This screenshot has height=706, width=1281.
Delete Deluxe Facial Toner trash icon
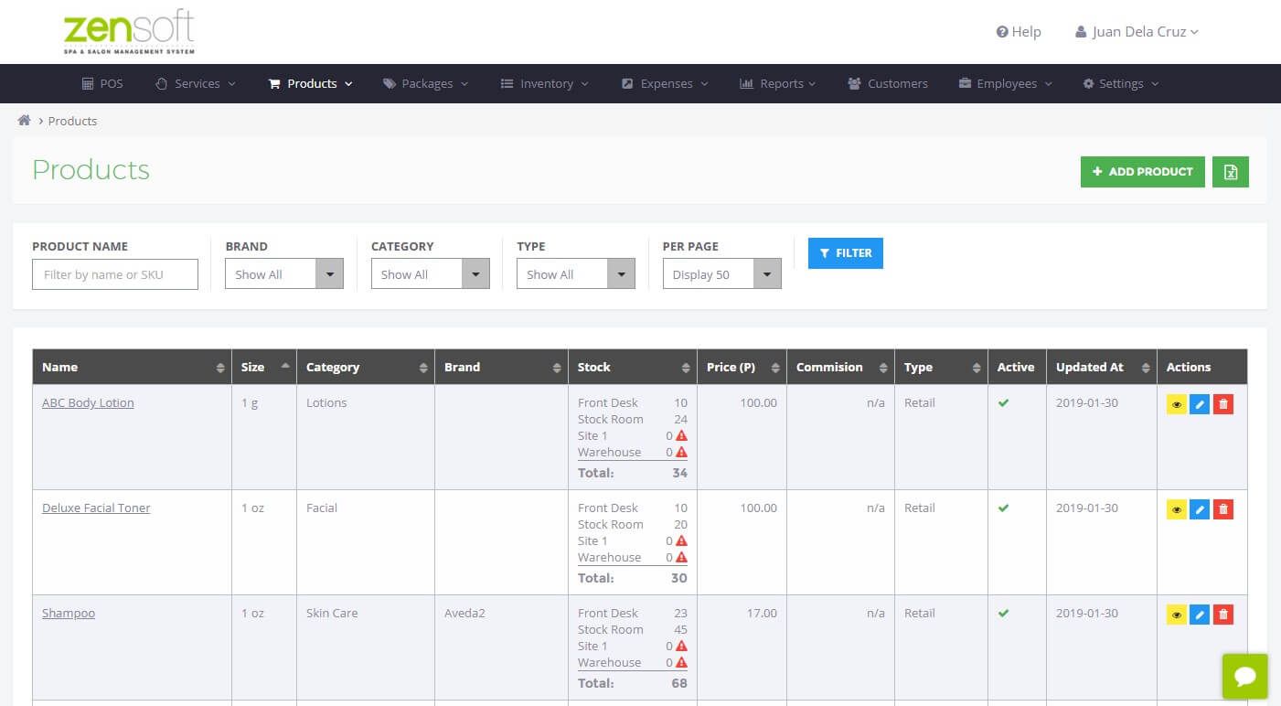tap(1223, 509)
